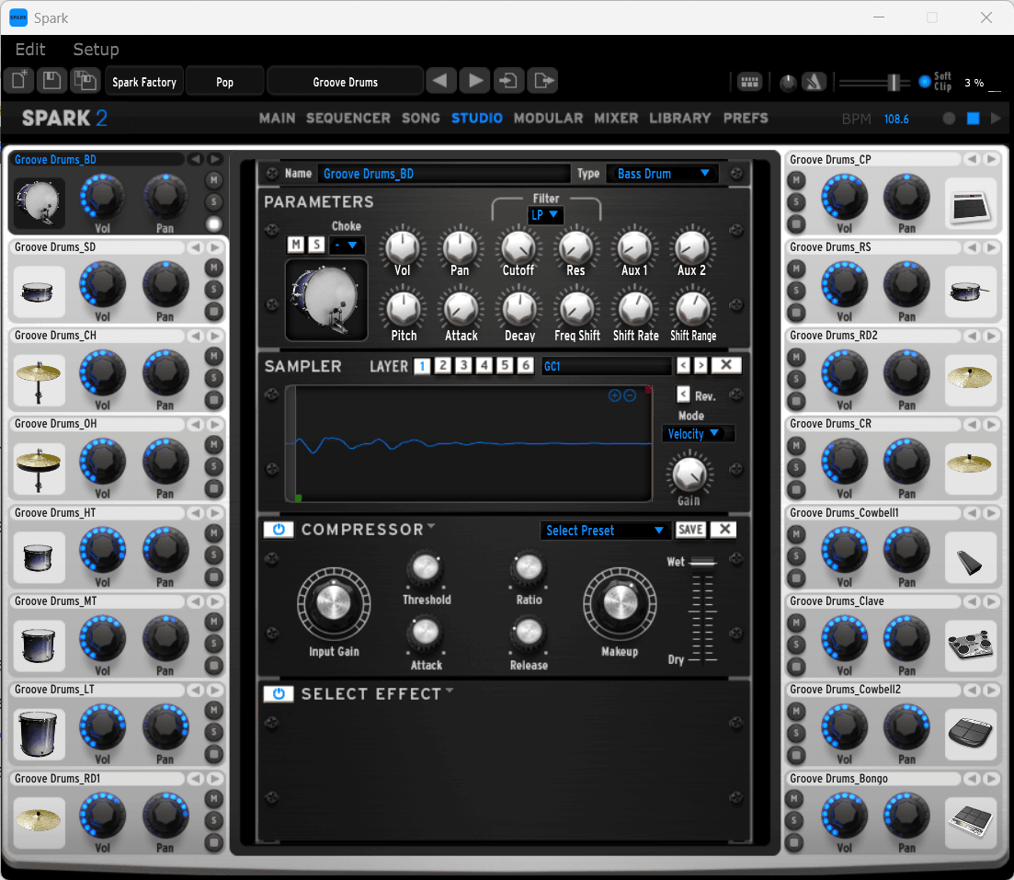The image size is (1014, 880).
Task: Select sampler layer 3 button
Action: pyautogui.click(x=463, y=366)
